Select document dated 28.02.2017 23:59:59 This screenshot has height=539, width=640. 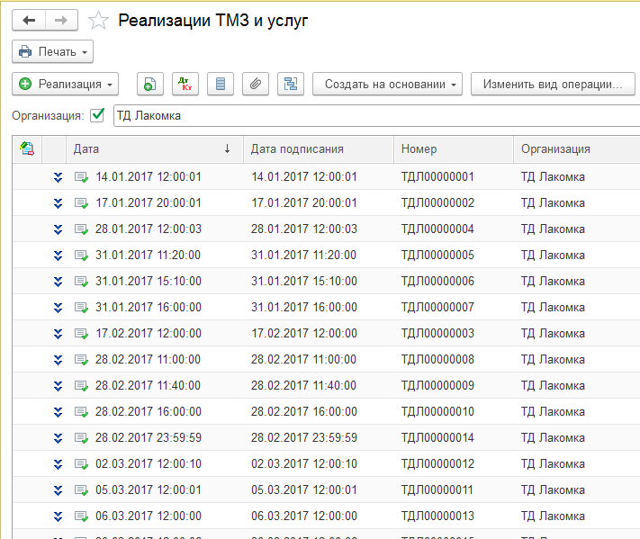point(149,438)
